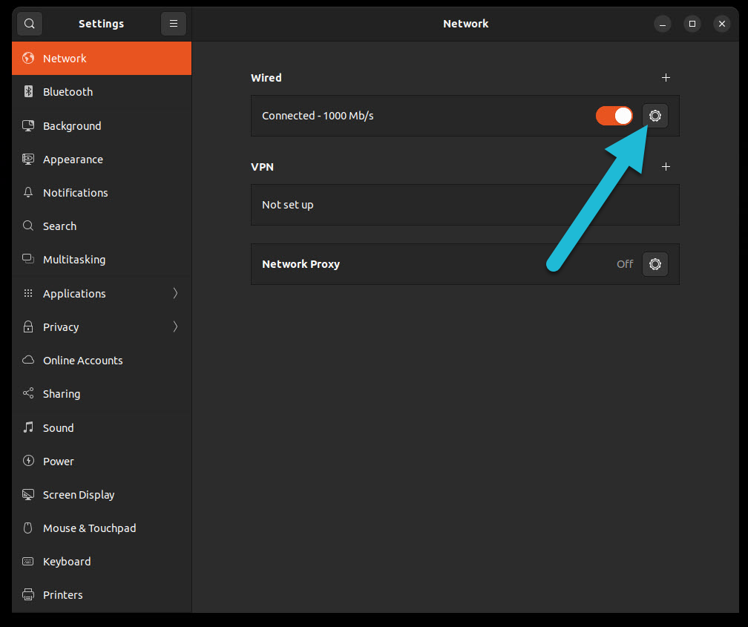The image size is (748, 627).
Task: Switch to the Appearance settings page
Action: [x=73, y=159]
